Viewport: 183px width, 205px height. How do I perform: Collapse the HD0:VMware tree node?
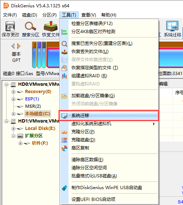(x=6, y=84)
